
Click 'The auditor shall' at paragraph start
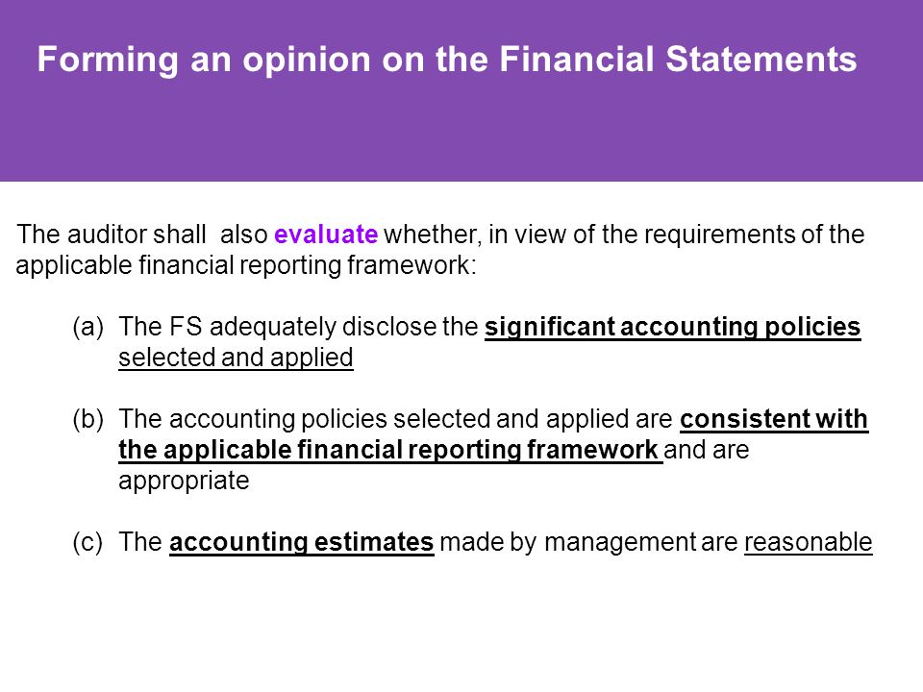click(x=112, y=235)
